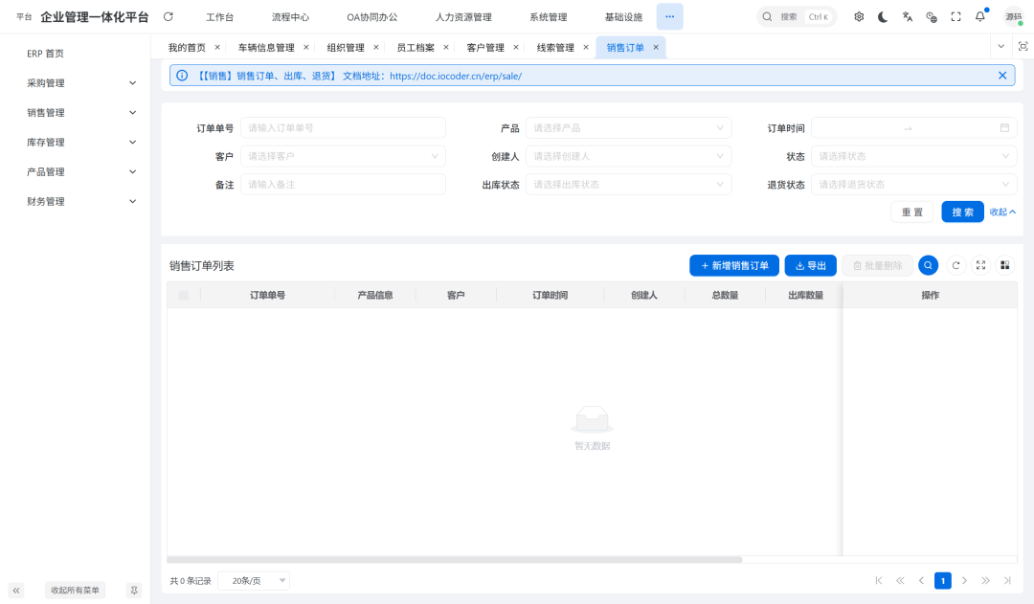Collapse all menus using 收起所有菜单

point(74,590)
